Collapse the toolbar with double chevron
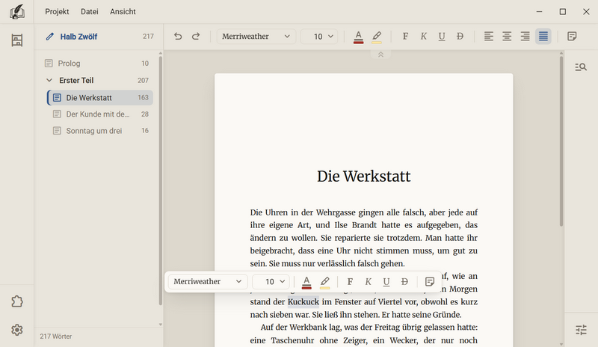 pyautogui.click(x=380, y=55)
